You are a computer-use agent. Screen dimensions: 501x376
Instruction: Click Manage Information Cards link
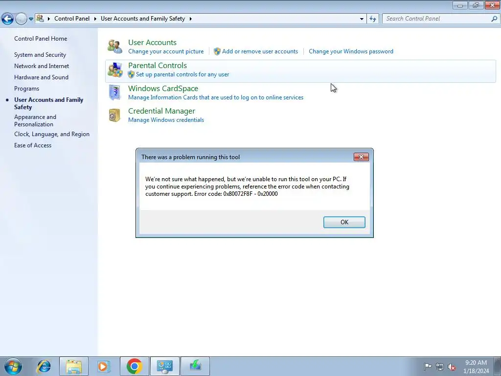(x=216, y=97)
